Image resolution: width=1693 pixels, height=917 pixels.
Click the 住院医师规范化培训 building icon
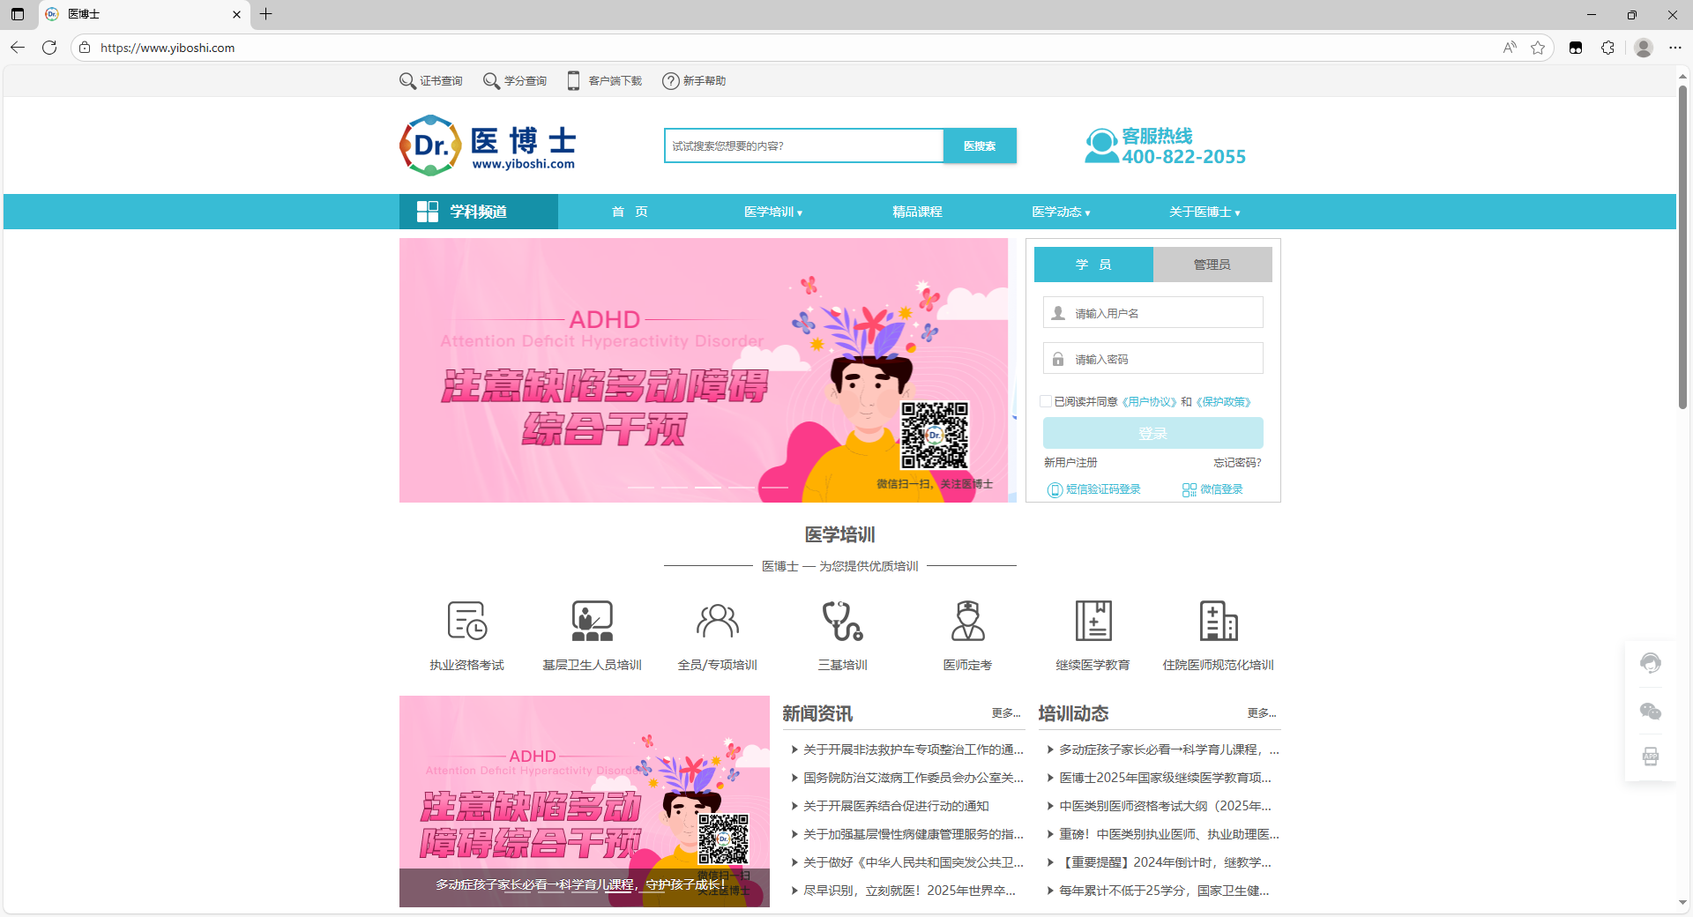[1218, 621]
